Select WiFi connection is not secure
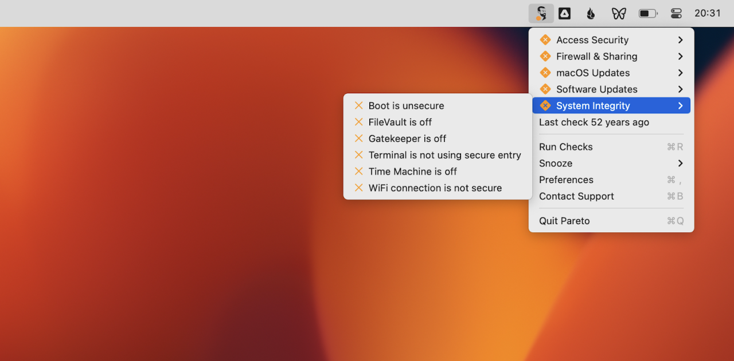Viewport: 734px width, 361px height. tap(438, 188)
